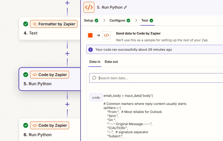Image resolution: width=223 pixels, height=141 pixels.
Task: Click the purple info icon in success banner
Action: click(x=91, y=50)
